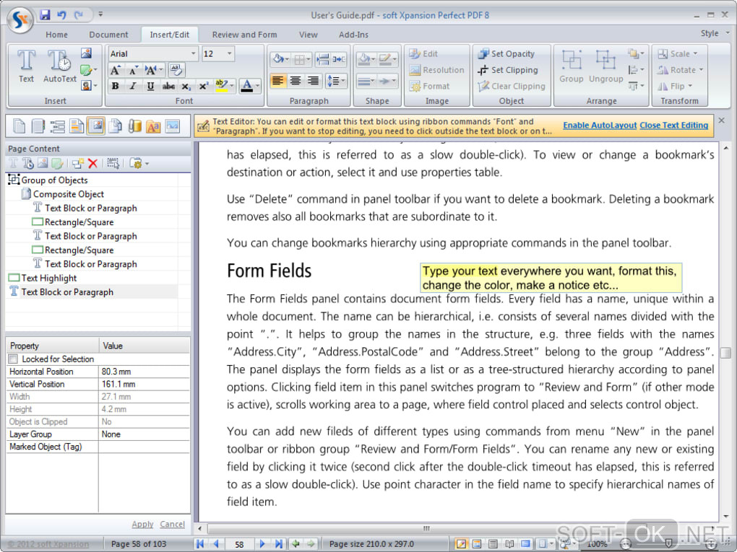Screen dimensions: 737x552
Task: Open the pages panel icon
Action: click(19, 126)
